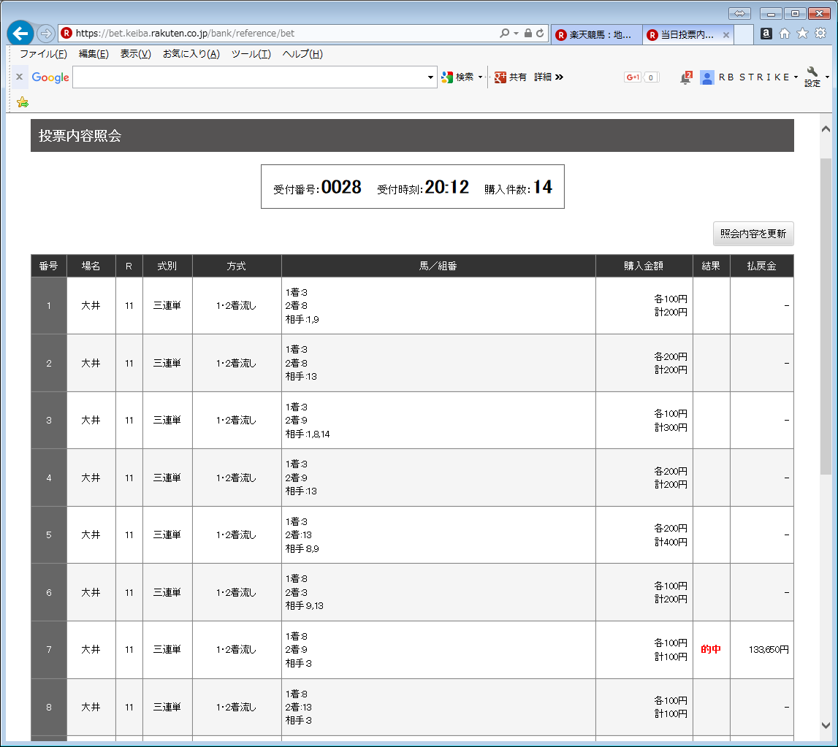Viewport: 838px width, 747px height.
Task: Open the ファイル(F) menu
Action: coord(43,54)
